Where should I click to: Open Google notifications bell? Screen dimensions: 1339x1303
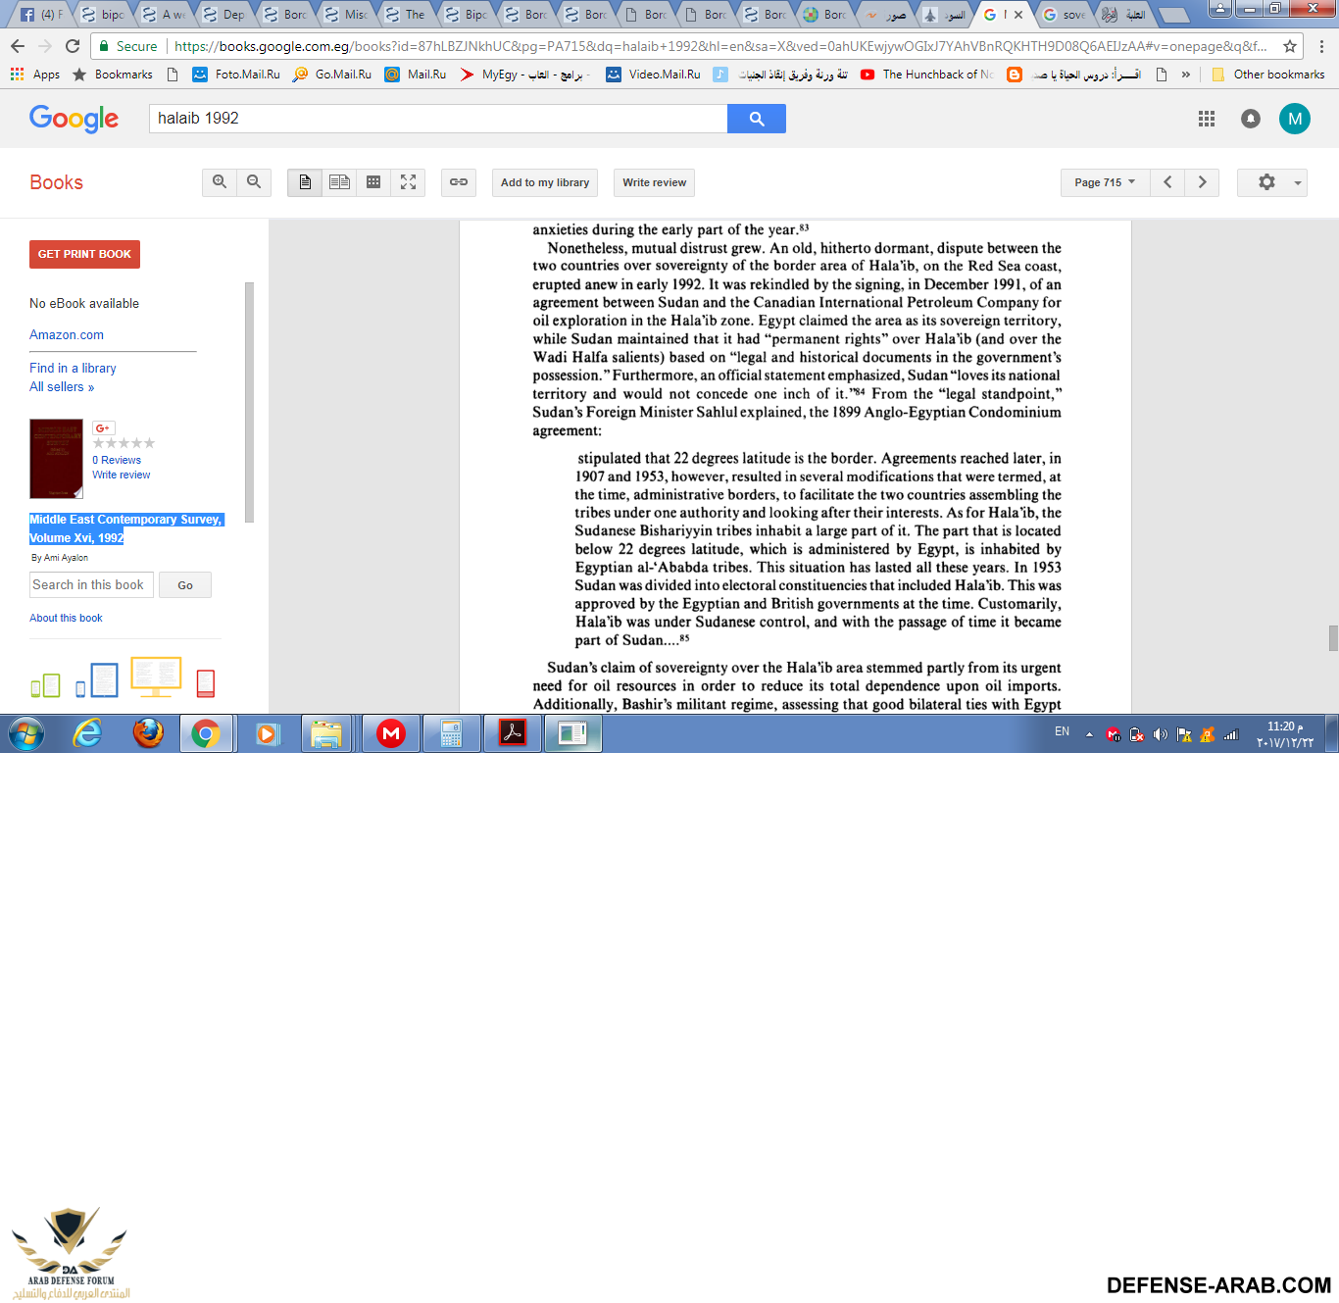1251,119
